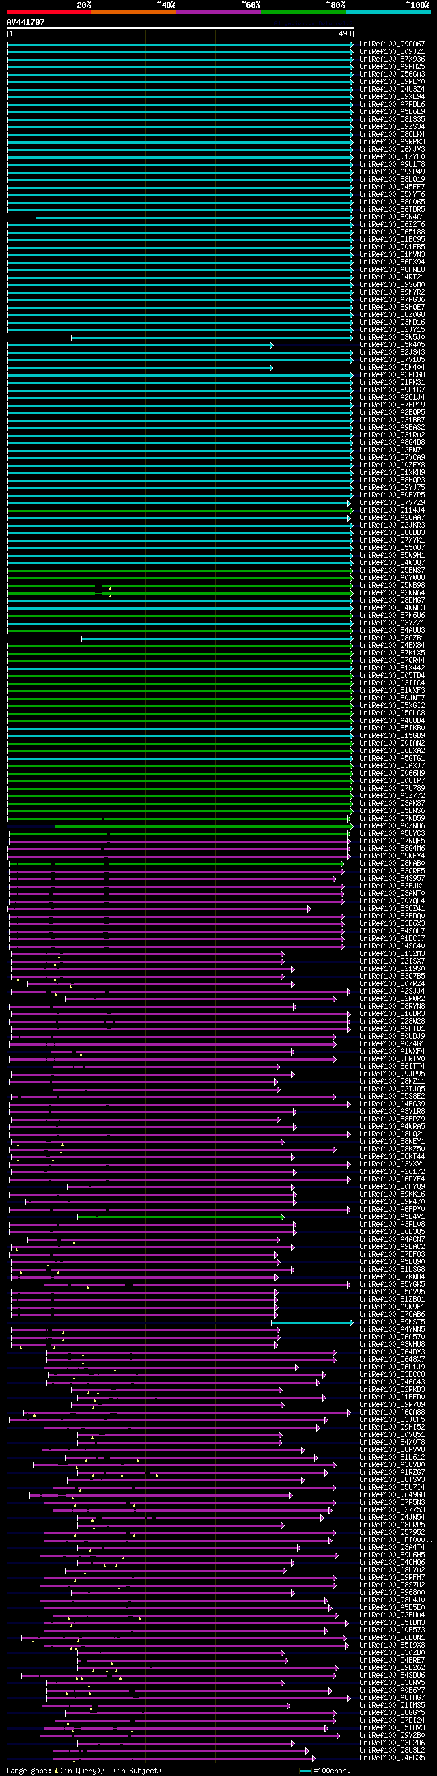Select the UniRef100_C1MVN3 label
This screenshot has height=1776, width=437.
392,255
